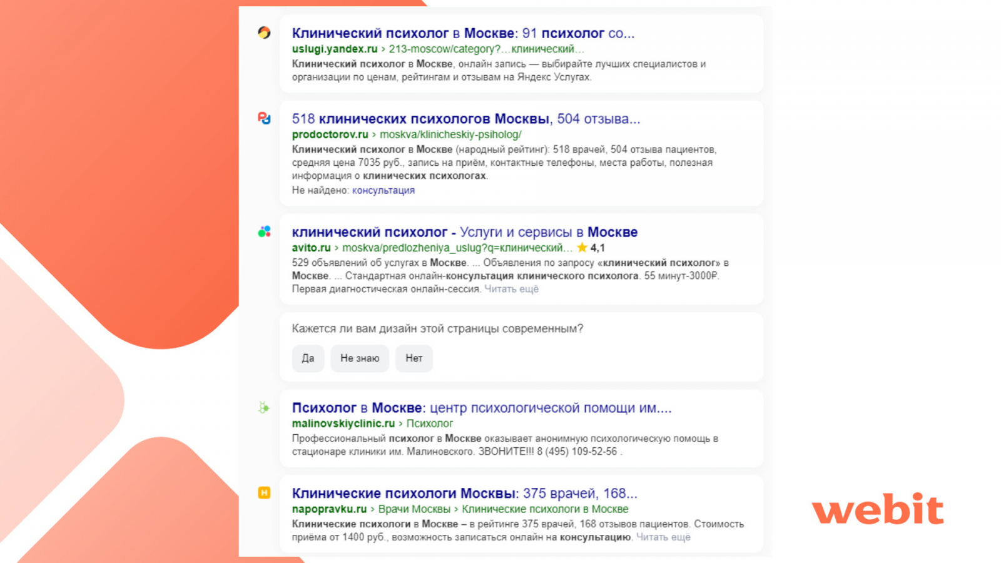Expand Avito snippet with "Читать ещё"
Screen dimensions: 1001x563
tap(511, 289)
